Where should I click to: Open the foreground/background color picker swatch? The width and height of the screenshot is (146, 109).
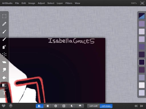tap(142, 16)
